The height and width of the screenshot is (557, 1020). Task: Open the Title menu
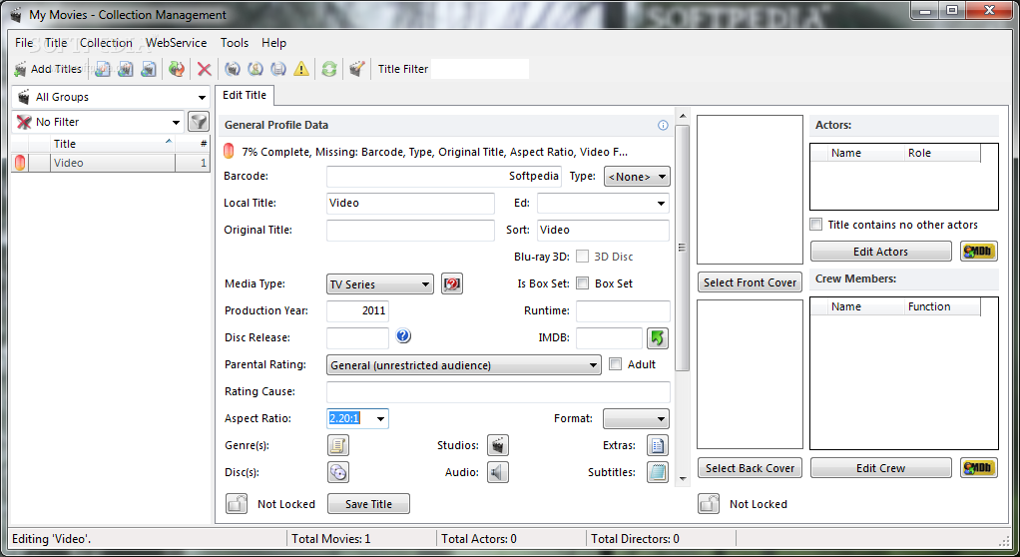pyautogui.click(x=56, y=43)
